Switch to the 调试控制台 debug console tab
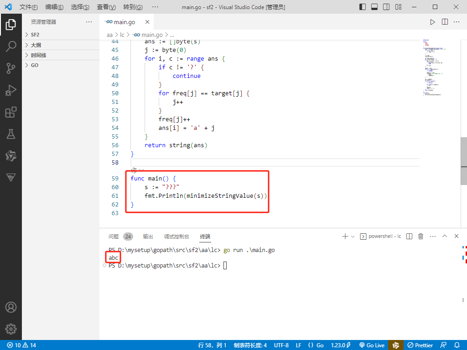The height and width of the screenshot is (350, 467). 176,237
